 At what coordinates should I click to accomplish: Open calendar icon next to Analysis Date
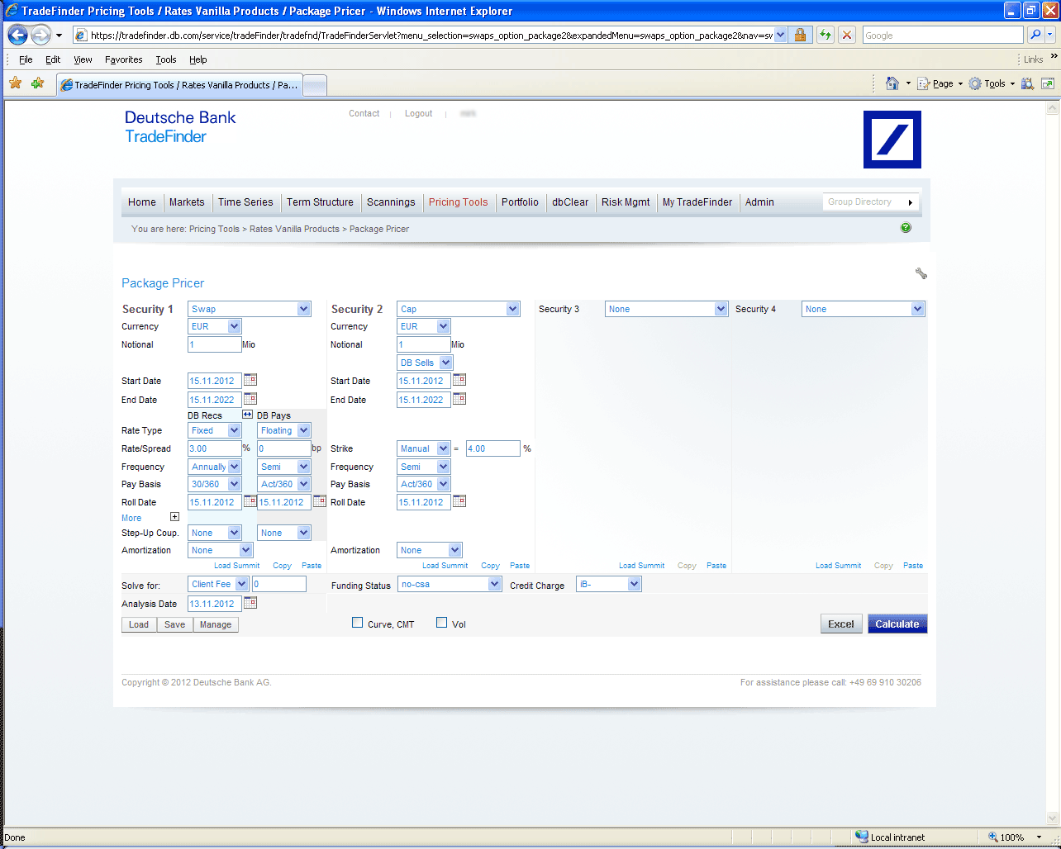tap(250, 603)
